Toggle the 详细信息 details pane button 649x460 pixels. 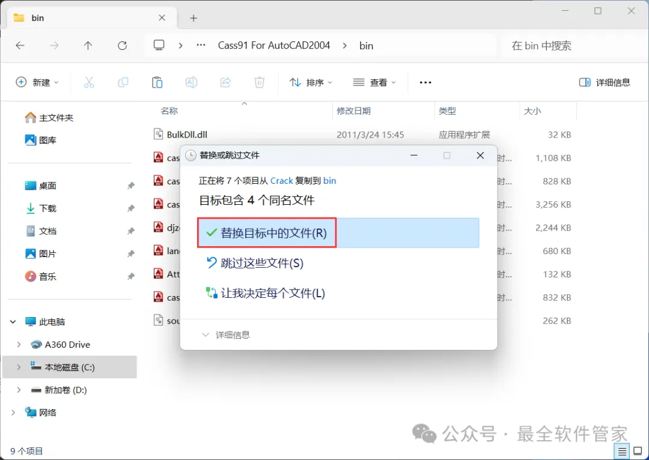click(x=605, y=82)
